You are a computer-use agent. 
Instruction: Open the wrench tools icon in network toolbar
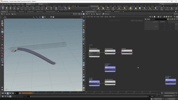(150, 17)
